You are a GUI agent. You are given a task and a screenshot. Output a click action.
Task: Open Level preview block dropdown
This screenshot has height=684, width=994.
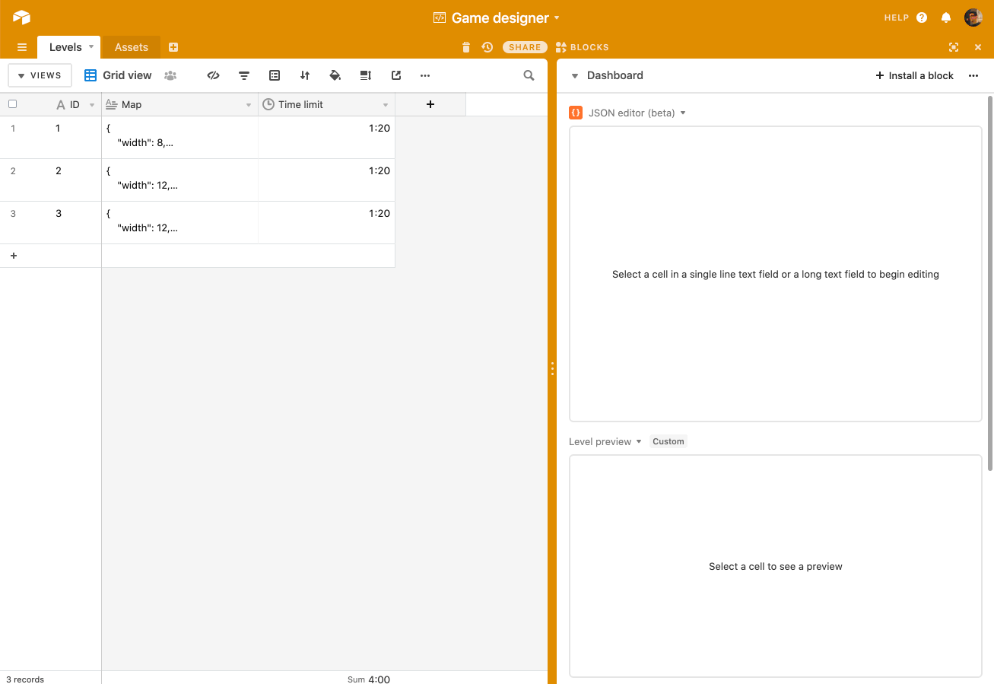pos(639,441)
